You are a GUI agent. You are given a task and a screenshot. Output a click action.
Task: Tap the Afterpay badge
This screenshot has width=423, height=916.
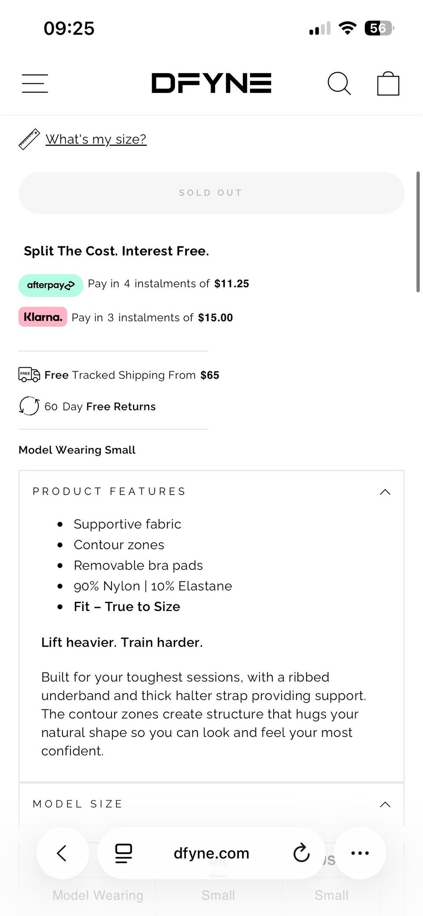coord(51,285)
